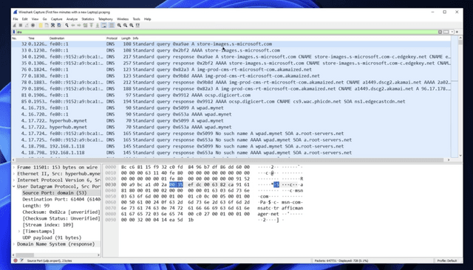Open the File menu
Image resolution: width=473 pixels, height=270 pixels.
pyautogui.click(x=16, y=19)
